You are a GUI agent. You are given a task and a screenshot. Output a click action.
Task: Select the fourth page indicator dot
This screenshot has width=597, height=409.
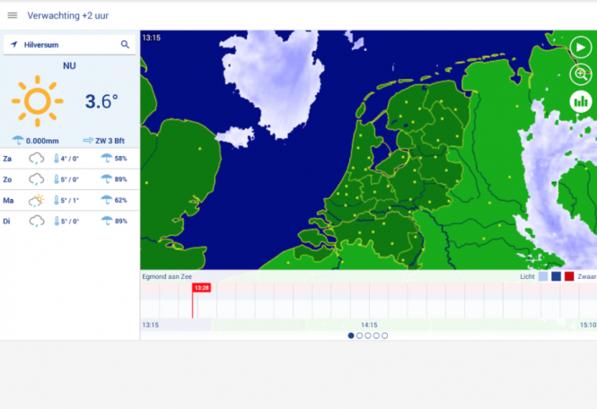(x=376, y=335)
